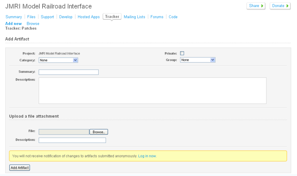Click the Tracker tab
The height and width of the screenshot is (176, 297).
(x=112, y=16)
